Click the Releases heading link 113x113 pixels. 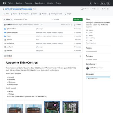coord(89,48)
